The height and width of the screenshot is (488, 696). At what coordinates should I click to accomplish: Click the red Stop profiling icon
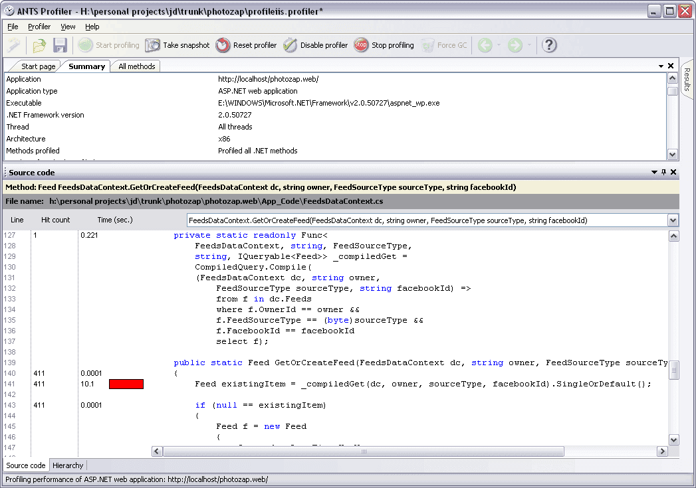coord(361,44)
